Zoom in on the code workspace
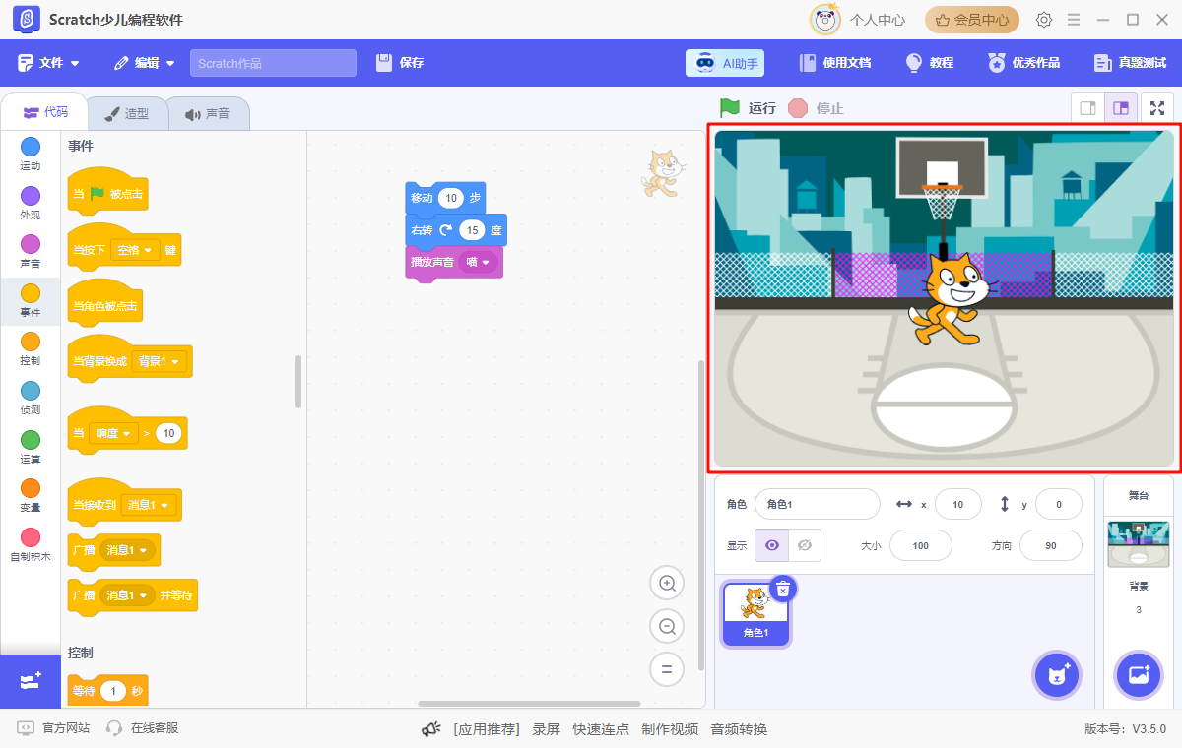The width and height of the screenshot is (1182, 748). point(667,583)
